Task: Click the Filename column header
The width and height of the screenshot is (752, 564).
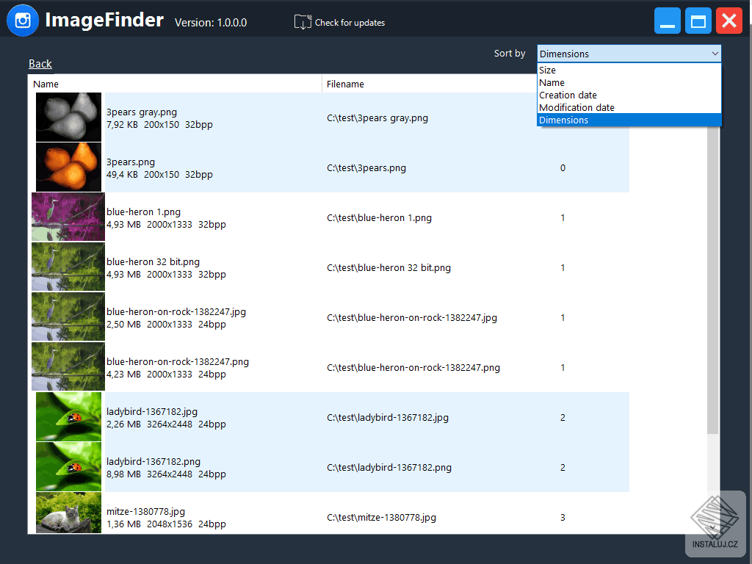Action: 429,84
